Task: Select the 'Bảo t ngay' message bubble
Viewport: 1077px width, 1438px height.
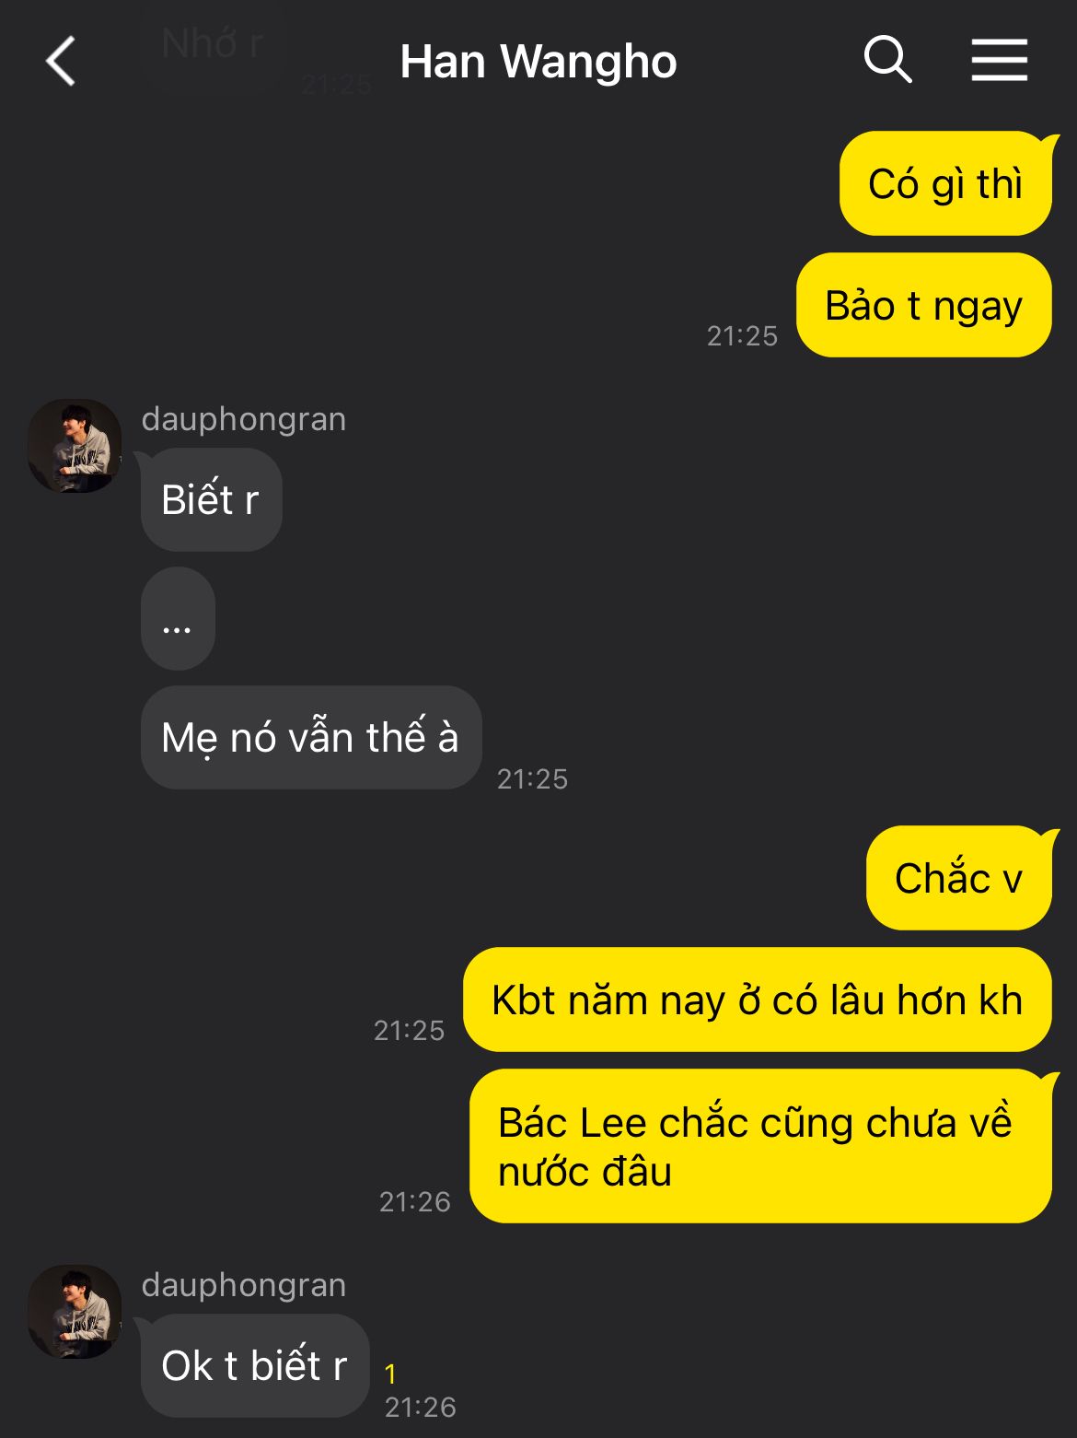Action: pyautogui.click(x=923, y=305)
